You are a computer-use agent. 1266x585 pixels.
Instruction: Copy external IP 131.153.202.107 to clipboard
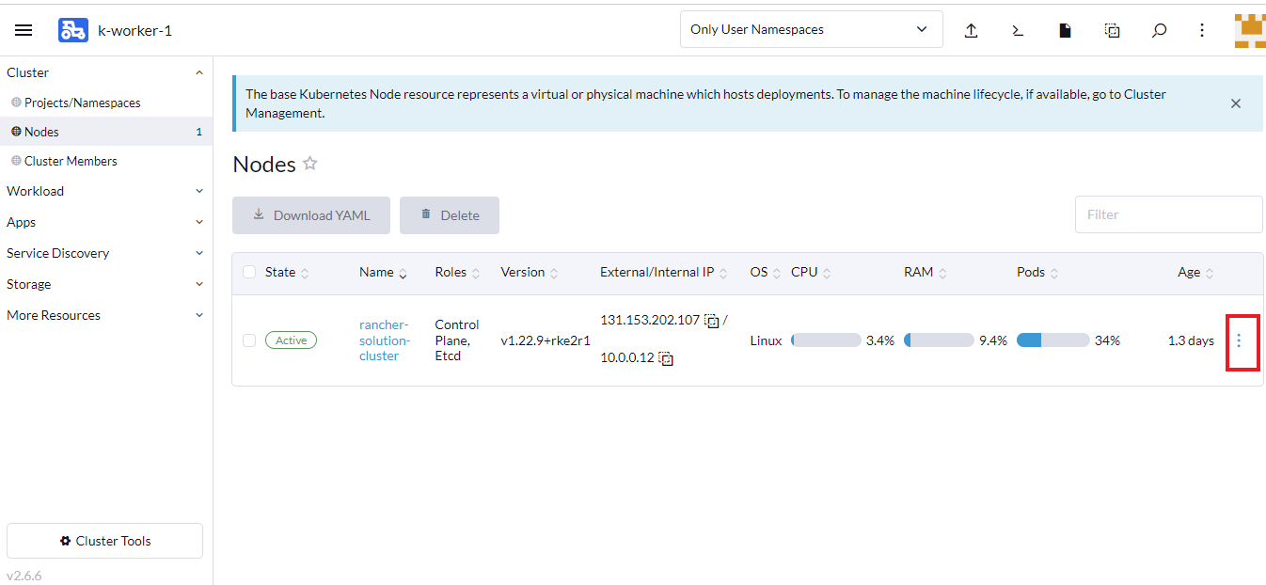click(712, 321)
